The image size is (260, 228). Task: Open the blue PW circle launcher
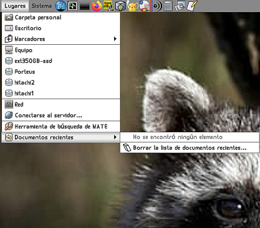coord(61,6)
